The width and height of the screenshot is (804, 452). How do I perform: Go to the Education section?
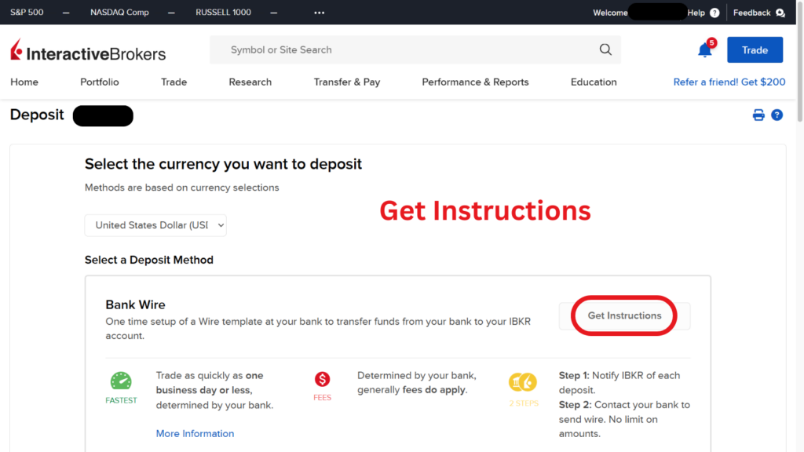[593, 82]
